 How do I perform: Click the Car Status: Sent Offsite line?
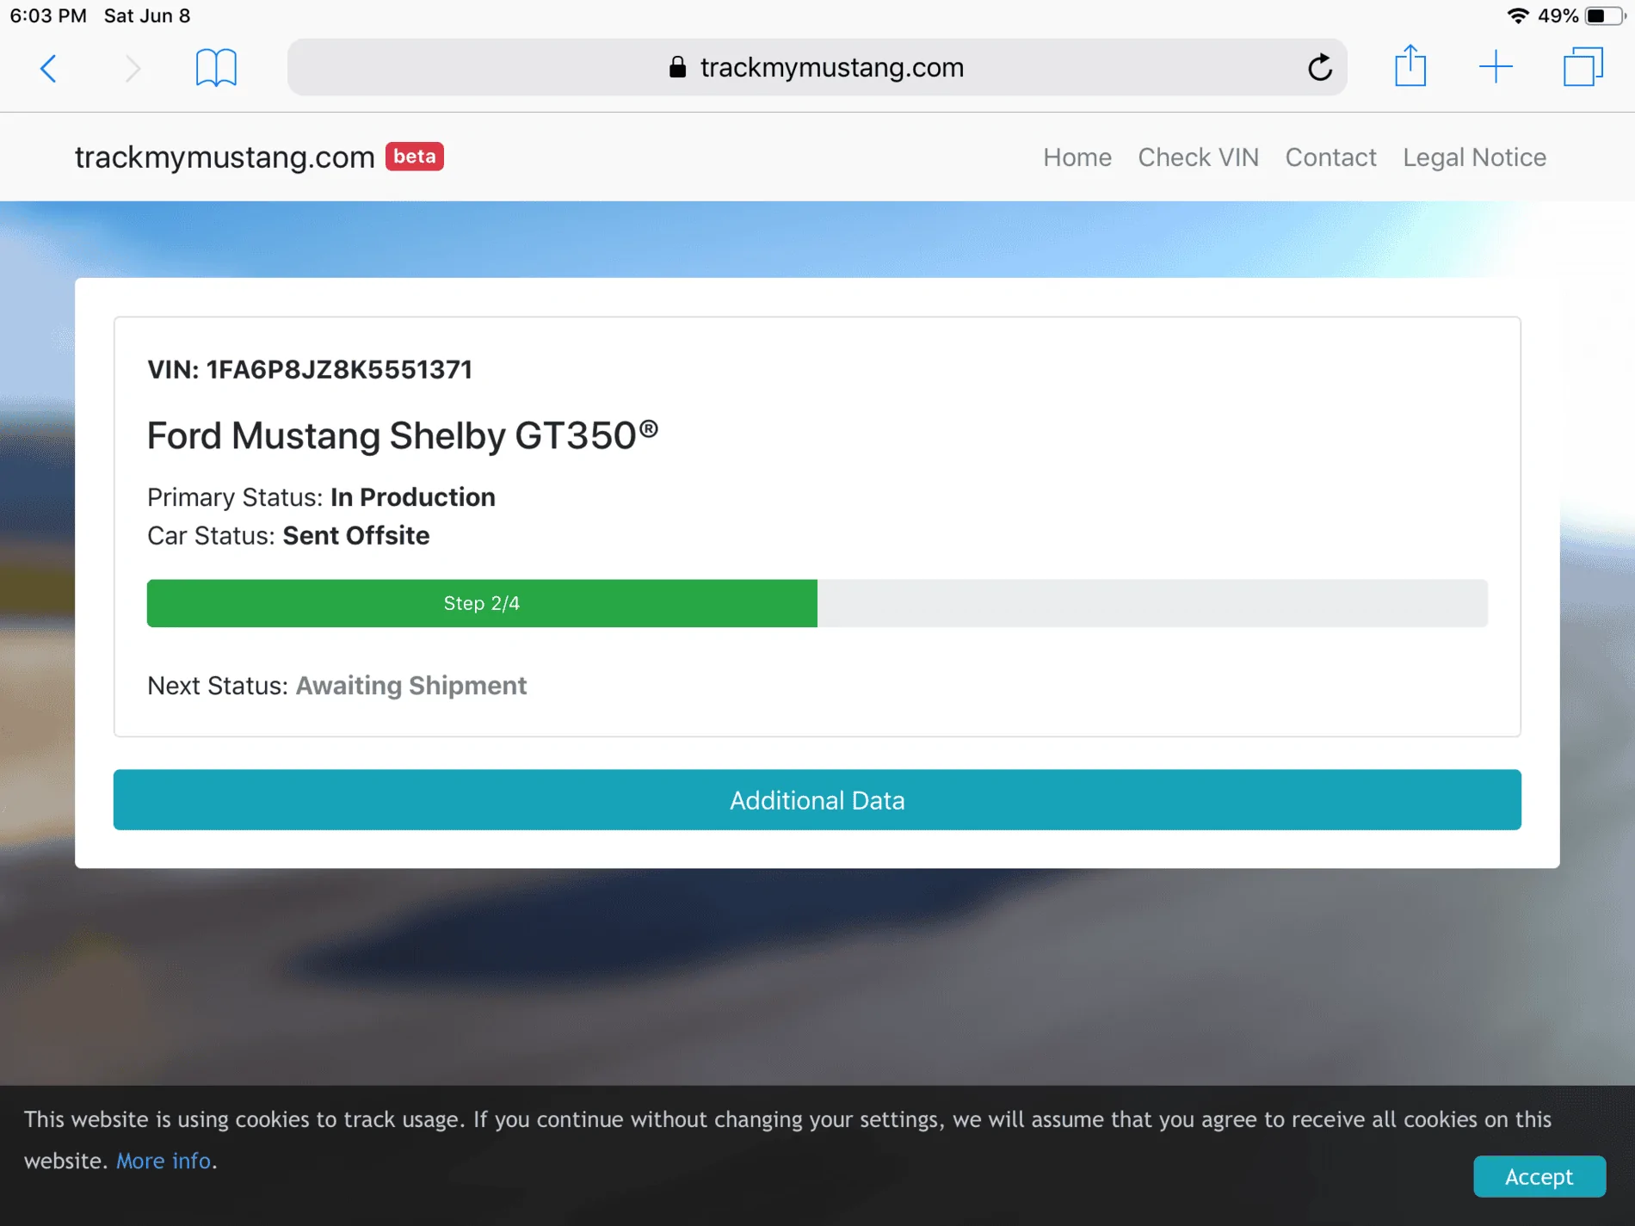(x=288, y=536)
